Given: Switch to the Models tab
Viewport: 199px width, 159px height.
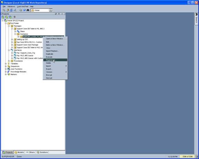Looking at the screenshot, I should click(x=19, y=152).
